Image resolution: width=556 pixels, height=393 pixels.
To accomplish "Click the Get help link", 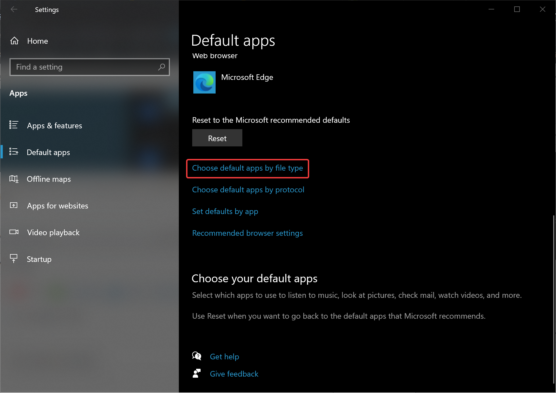I will [225, 357].
